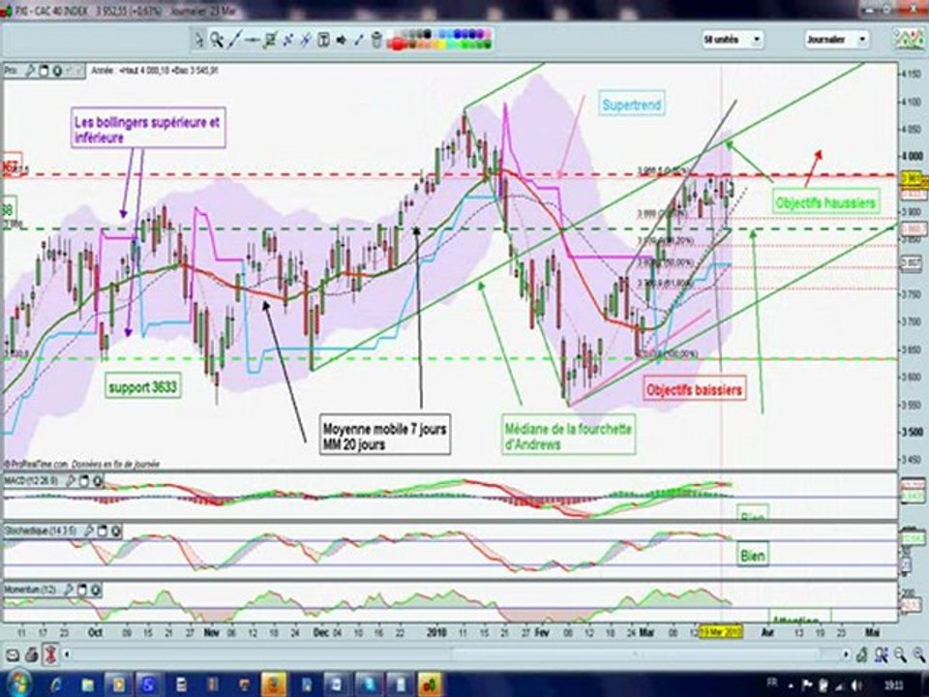The width and height of the screenshot is (929, 697).
Task: Pick the dark green color swatch
Action: point(486,45)
